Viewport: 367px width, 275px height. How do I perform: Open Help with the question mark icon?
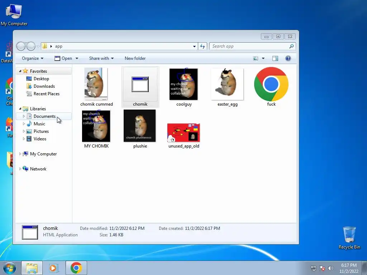[288, 58]
